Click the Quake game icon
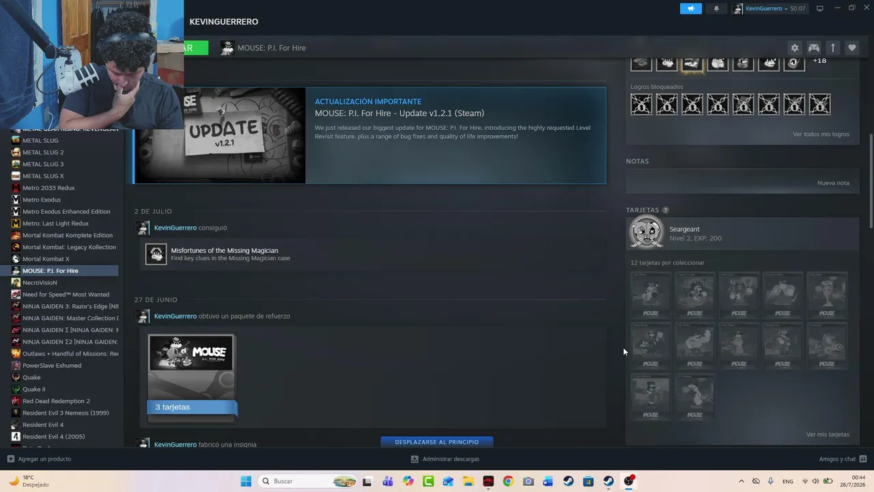The width and height of the screenshot is (874, 492). pyautogui.click(x=16, y=377)
